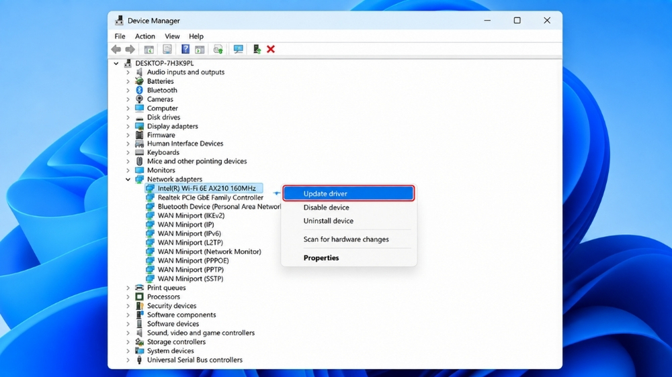Image resolution: width=672 pixels, height=377 pixels.
Task: Select WAN Miniport (IP) entry
Action: [x=185, y=224]
